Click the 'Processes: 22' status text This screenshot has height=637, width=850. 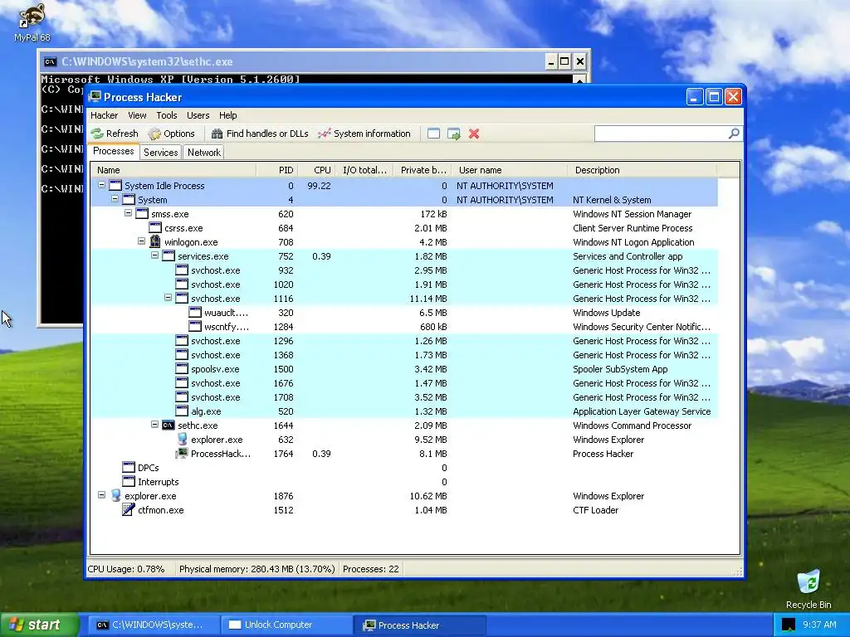371,569
